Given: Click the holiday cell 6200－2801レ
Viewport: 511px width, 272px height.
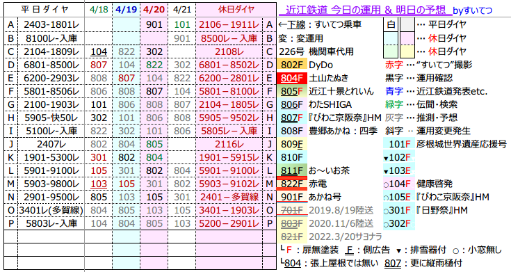Looking at the screenshot, I should click(229, 78).
